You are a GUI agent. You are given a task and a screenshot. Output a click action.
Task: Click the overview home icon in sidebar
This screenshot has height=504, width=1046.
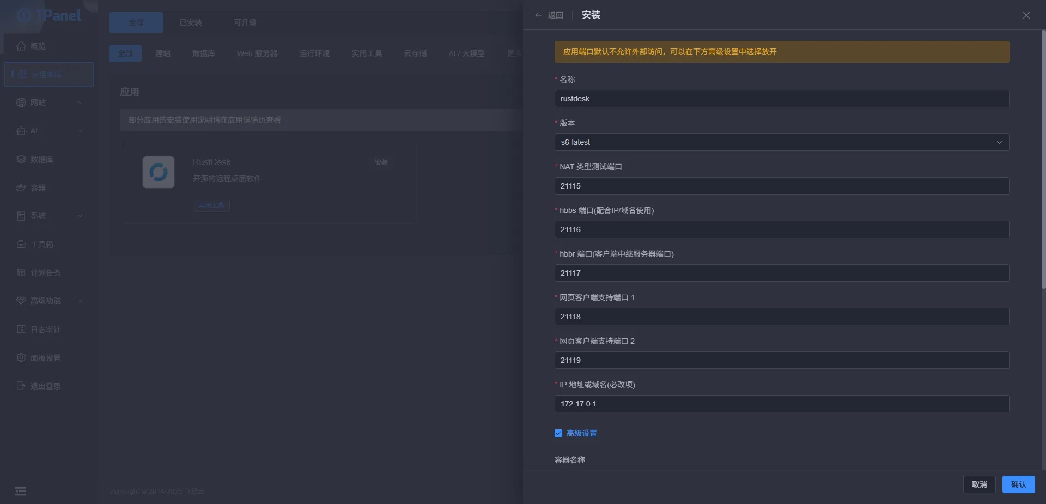click(x=21, y=46)
